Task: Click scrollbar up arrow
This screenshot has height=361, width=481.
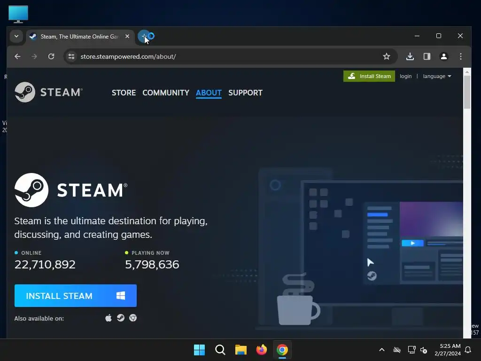Action: point(467,72)
